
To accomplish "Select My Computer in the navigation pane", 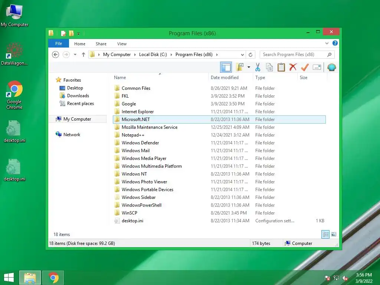I will [x=77, y=119].
